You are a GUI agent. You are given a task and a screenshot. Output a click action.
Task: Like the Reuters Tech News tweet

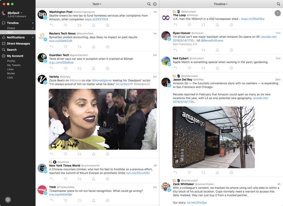(x=66, y=47)
